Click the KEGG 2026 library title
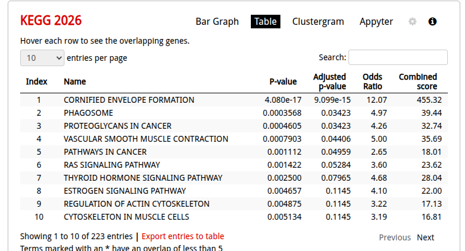Image resolution: width=465 pixels, height=251 pixels. (51, 21)
